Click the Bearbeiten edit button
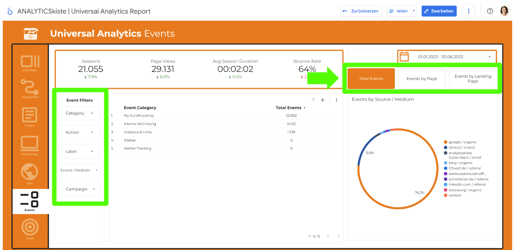This screenshot has width=514, height=250. [x=439, y=11]
